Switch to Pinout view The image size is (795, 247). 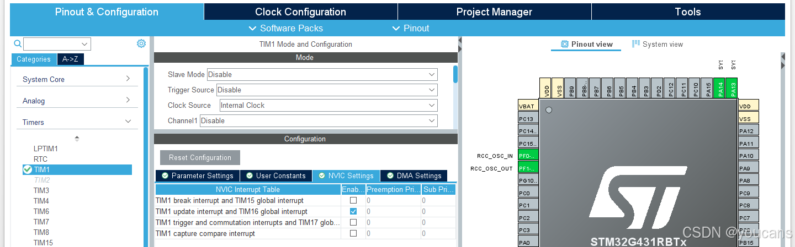[x=586, y=44]
